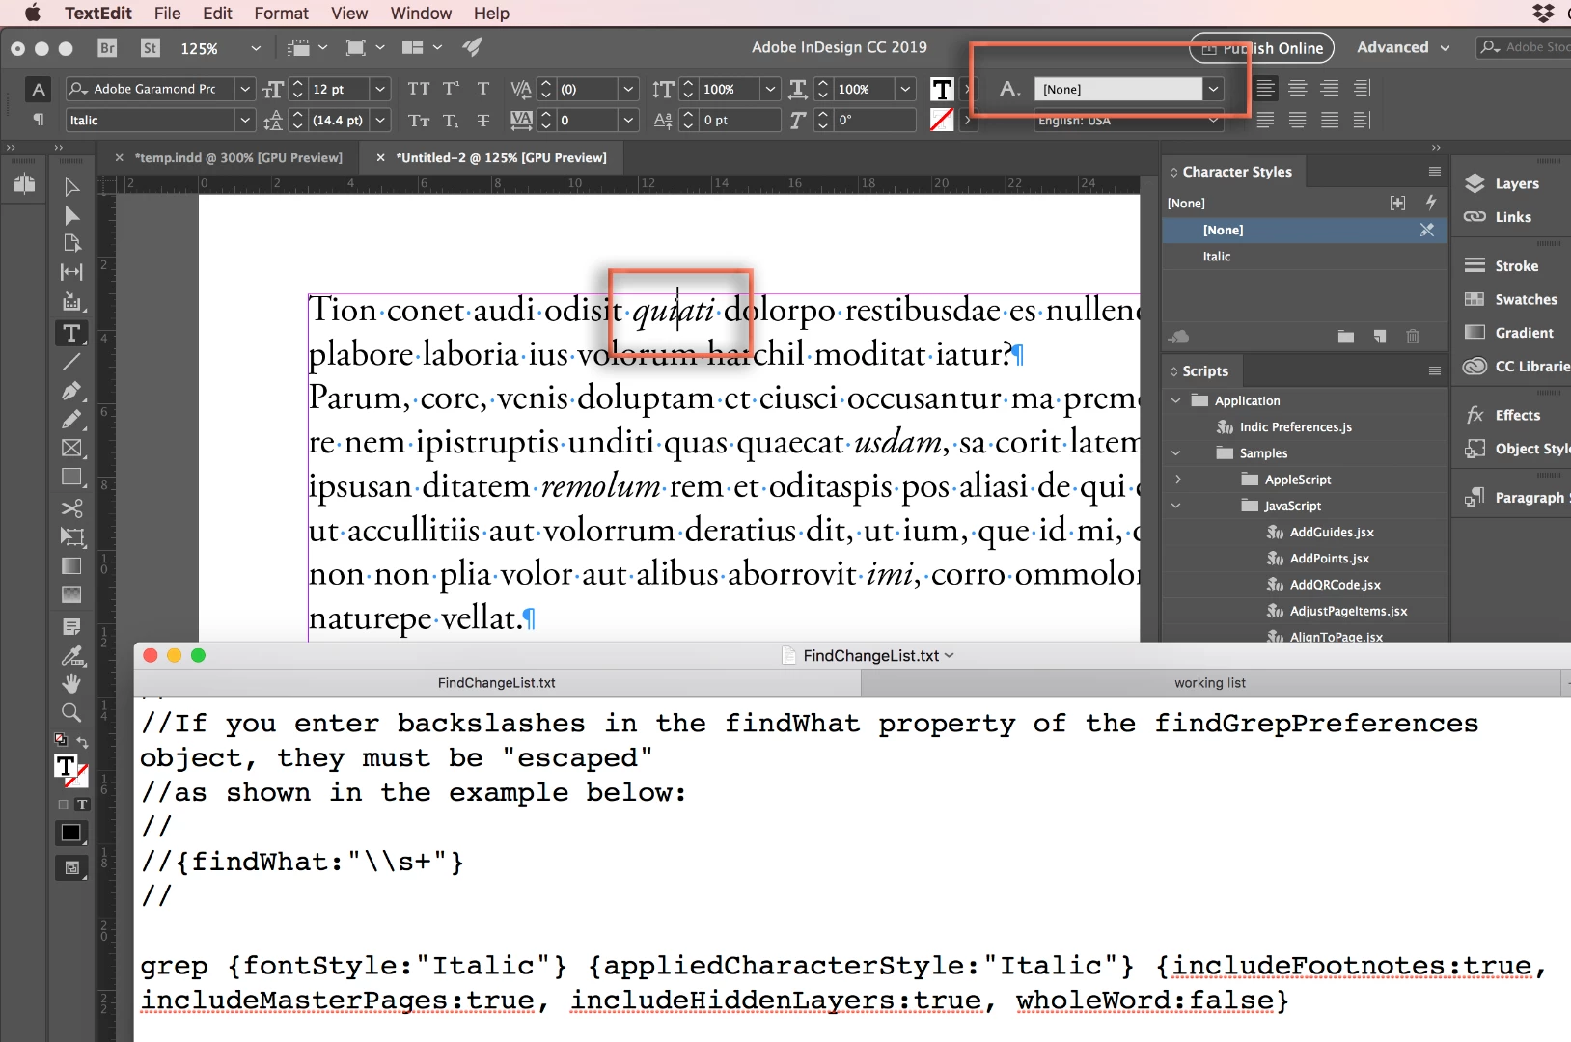
Task: Open the Layers panel
Action: (1502, 183)
